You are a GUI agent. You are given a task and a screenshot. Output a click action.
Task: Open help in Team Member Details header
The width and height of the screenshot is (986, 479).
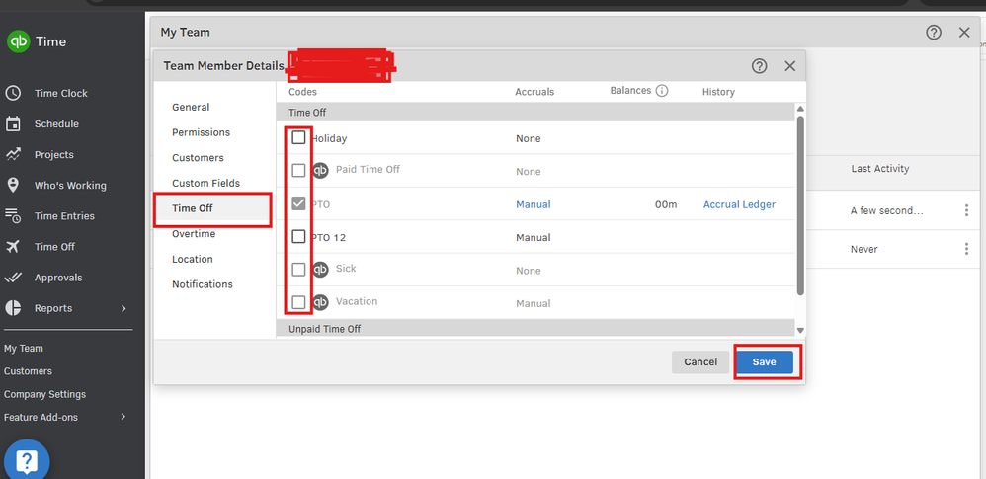(x=759, y=66)
